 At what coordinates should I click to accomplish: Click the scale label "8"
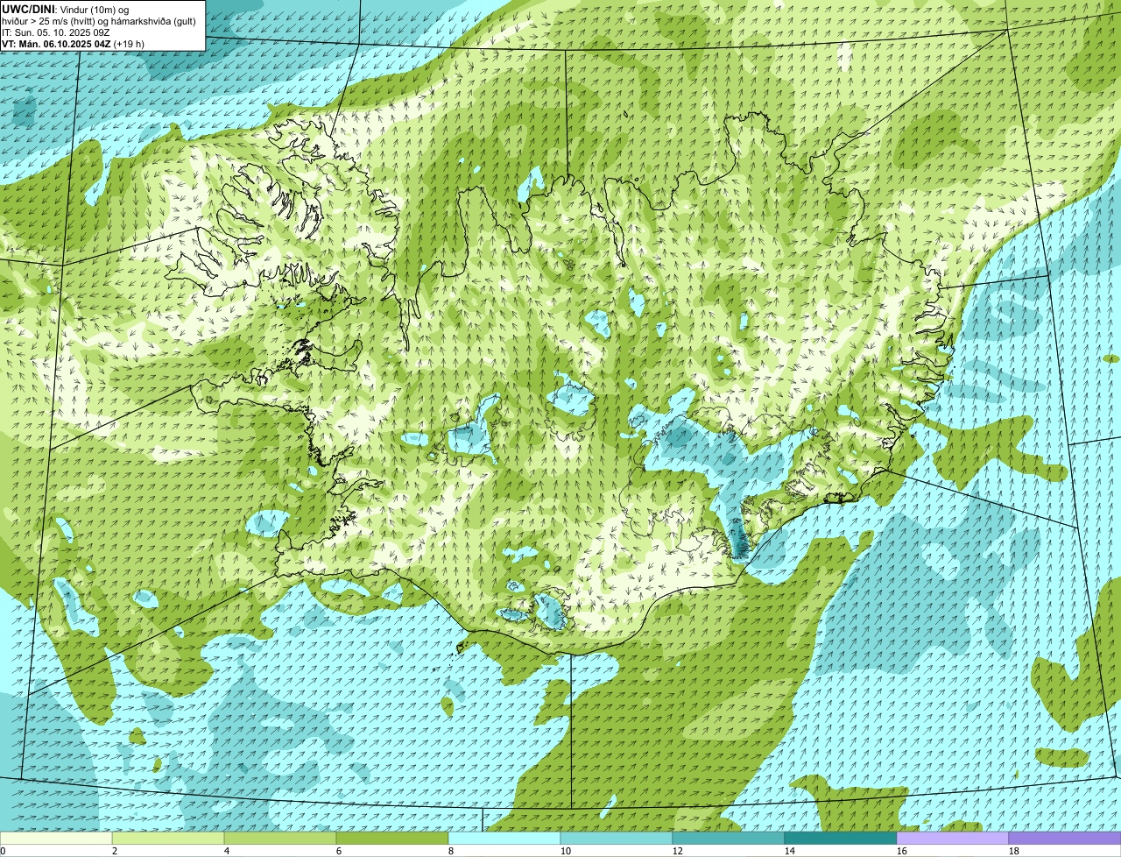[451, 851]
